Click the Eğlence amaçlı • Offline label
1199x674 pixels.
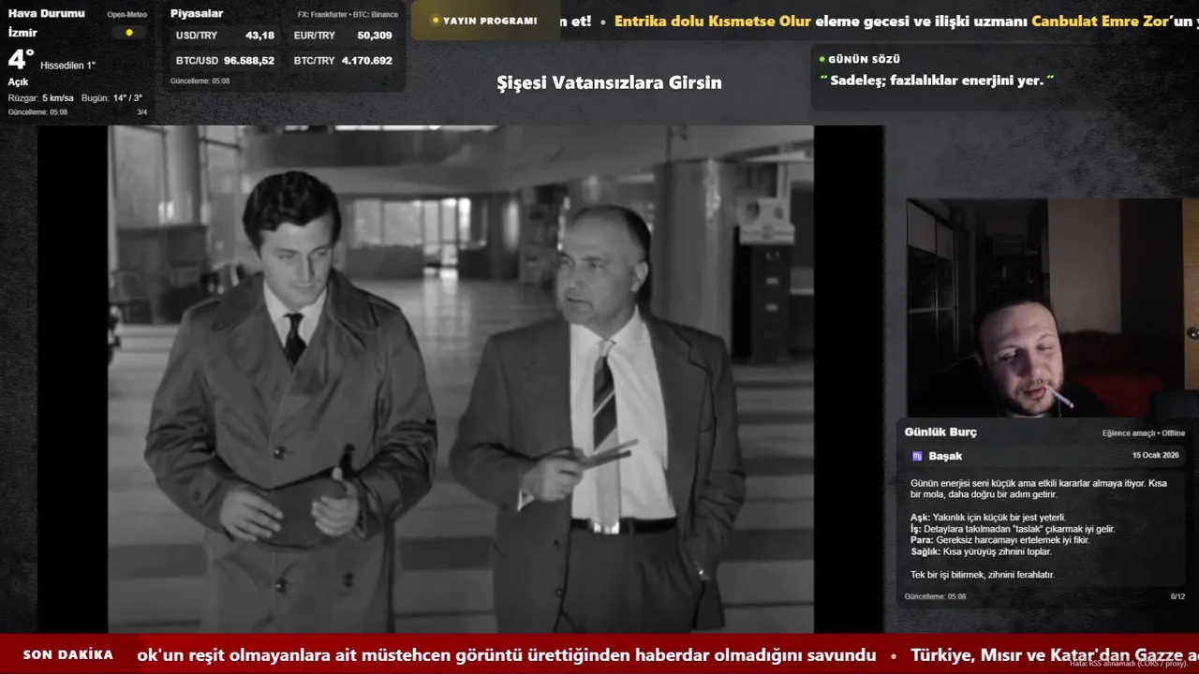[1144, 433]
